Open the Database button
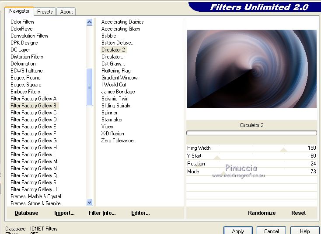 tap(26, 213)
